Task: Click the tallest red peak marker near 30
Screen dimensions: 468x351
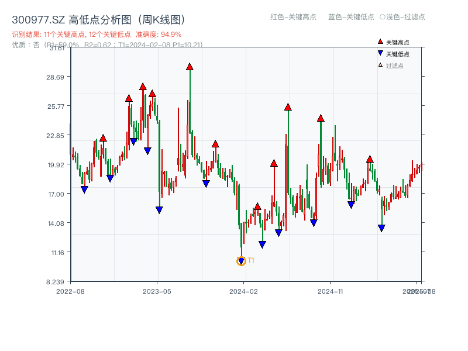Action: click(x=189, y=67)
